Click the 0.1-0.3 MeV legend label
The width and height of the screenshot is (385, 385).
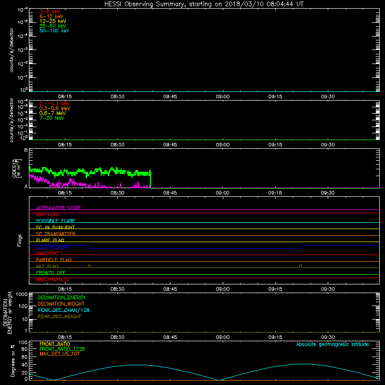coord(55,103)
